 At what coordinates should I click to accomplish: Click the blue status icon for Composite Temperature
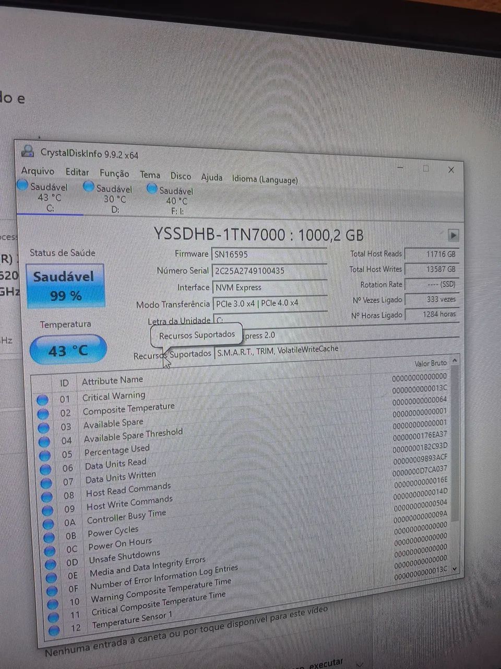pos(43,414)
